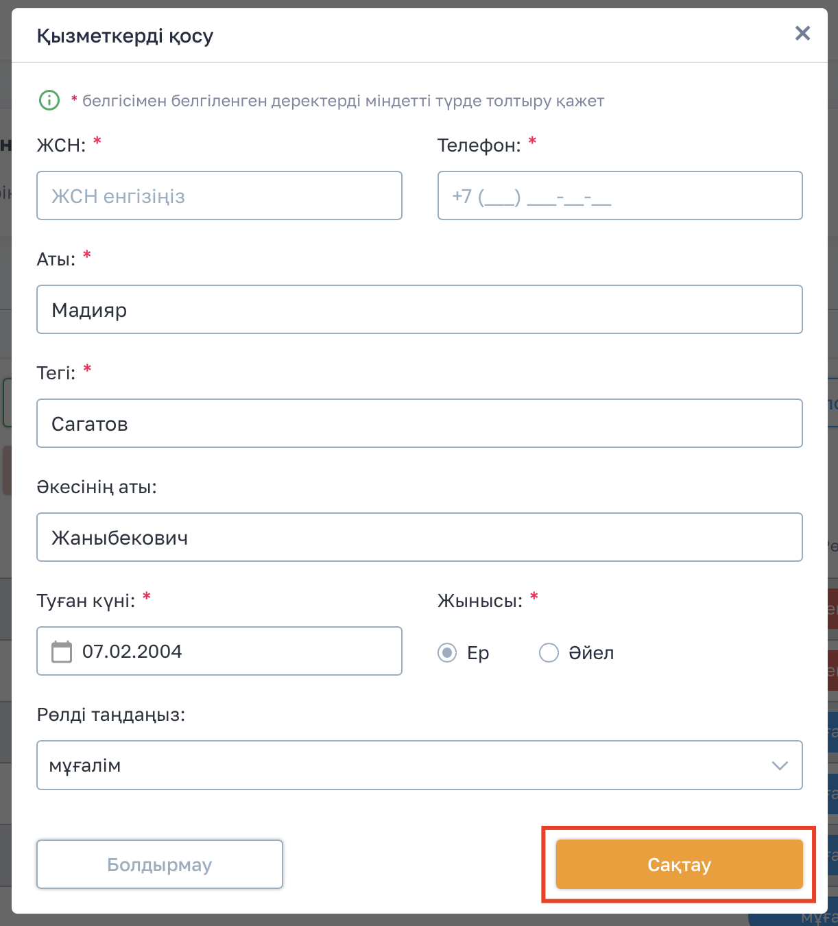Focus the Телефон number input field
Viewport: 838px width, 926px height.
click(620, 196)
